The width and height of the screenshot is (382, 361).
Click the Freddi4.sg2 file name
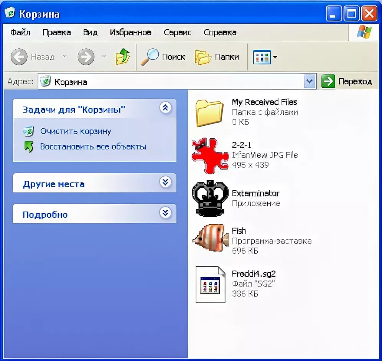point(254,274)
